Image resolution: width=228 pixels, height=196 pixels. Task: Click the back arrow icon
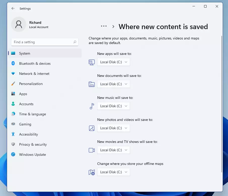13,8
